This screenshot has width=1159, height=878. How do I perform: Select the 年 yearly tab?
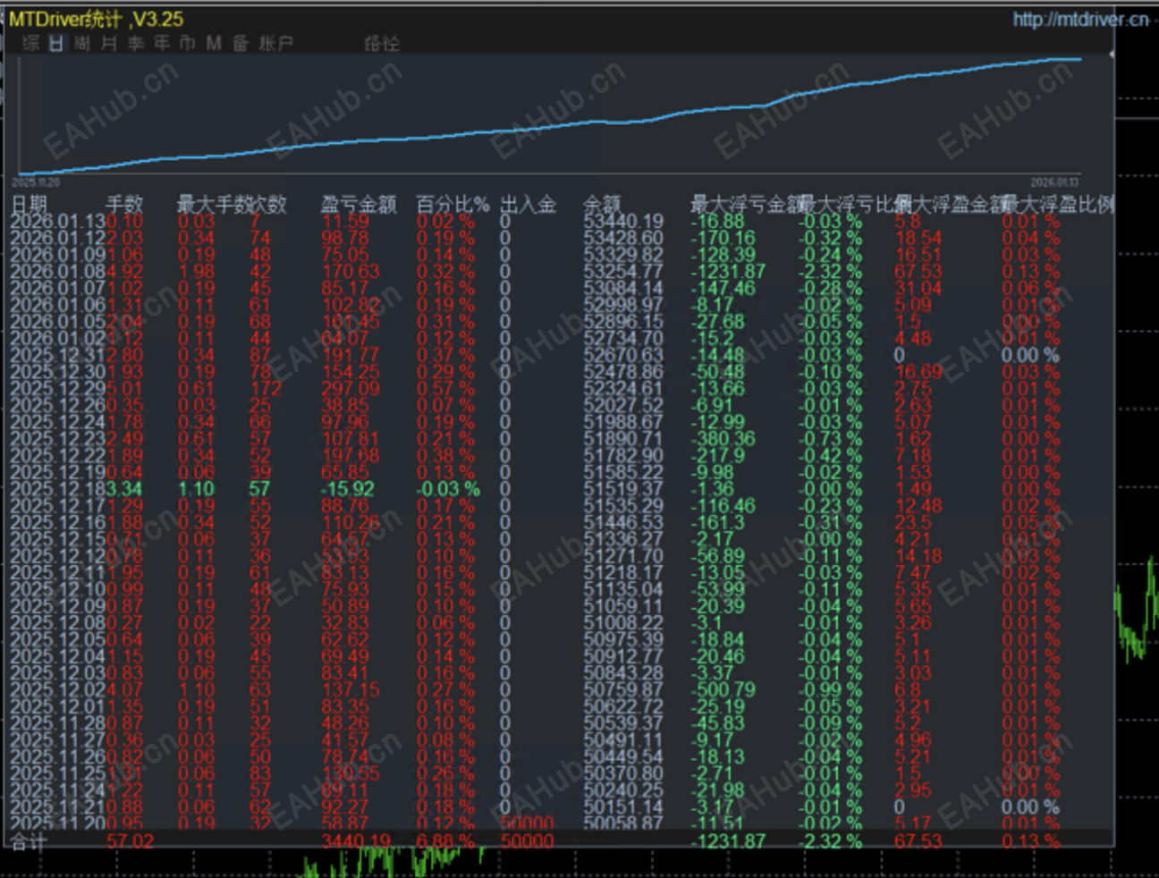click(x=162, y=43)
